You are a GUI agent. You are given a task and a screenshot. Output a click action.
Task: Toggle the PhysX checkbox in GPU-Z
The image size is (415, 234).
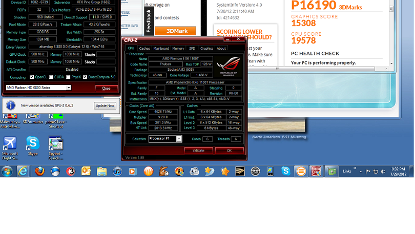pos(68,77)
